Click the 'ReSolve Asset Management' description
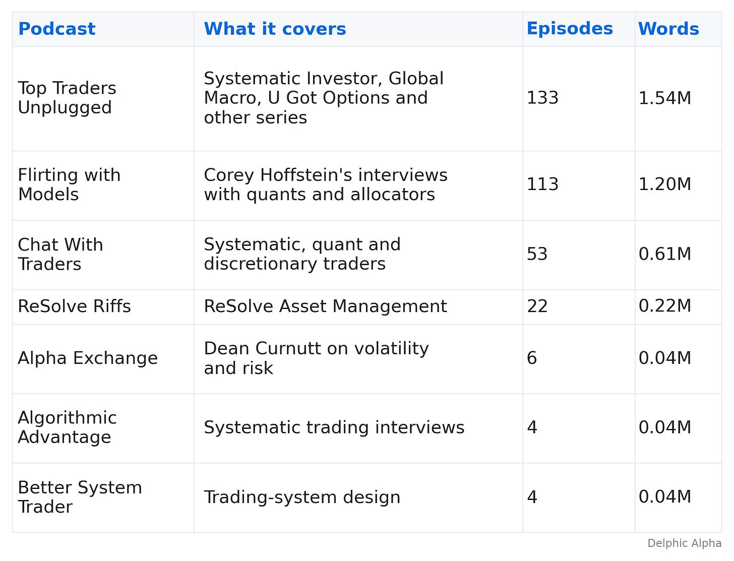Image resolution: width=734 pixels, height=561 pixels. point(325,306)
